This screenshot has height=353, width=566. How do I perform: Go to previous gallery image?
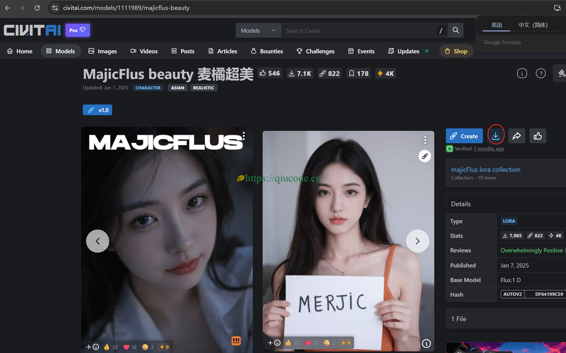98,241
